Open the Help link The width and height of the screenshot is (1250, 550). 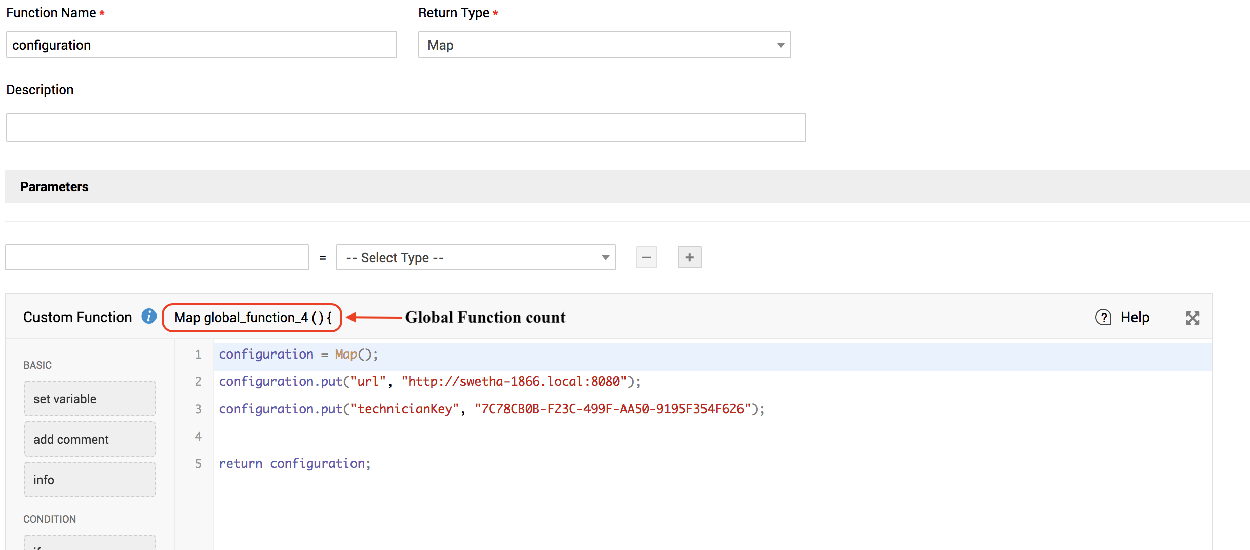tap(1135, 318)
